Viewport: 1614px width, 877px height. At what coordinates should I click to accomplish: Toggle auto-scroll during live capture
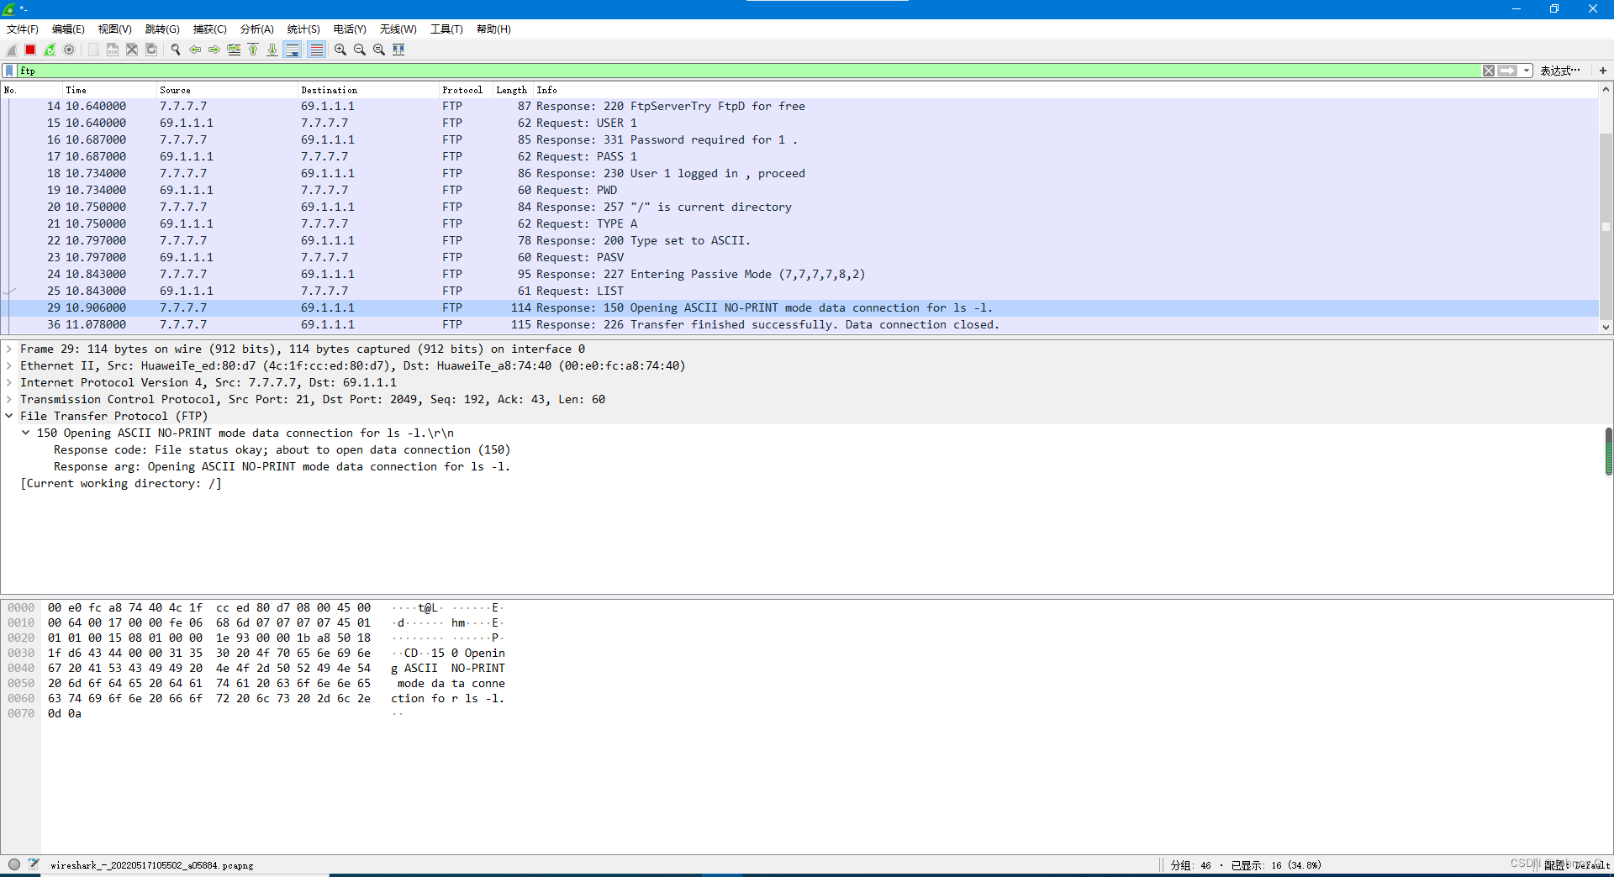tap(293, 50)
